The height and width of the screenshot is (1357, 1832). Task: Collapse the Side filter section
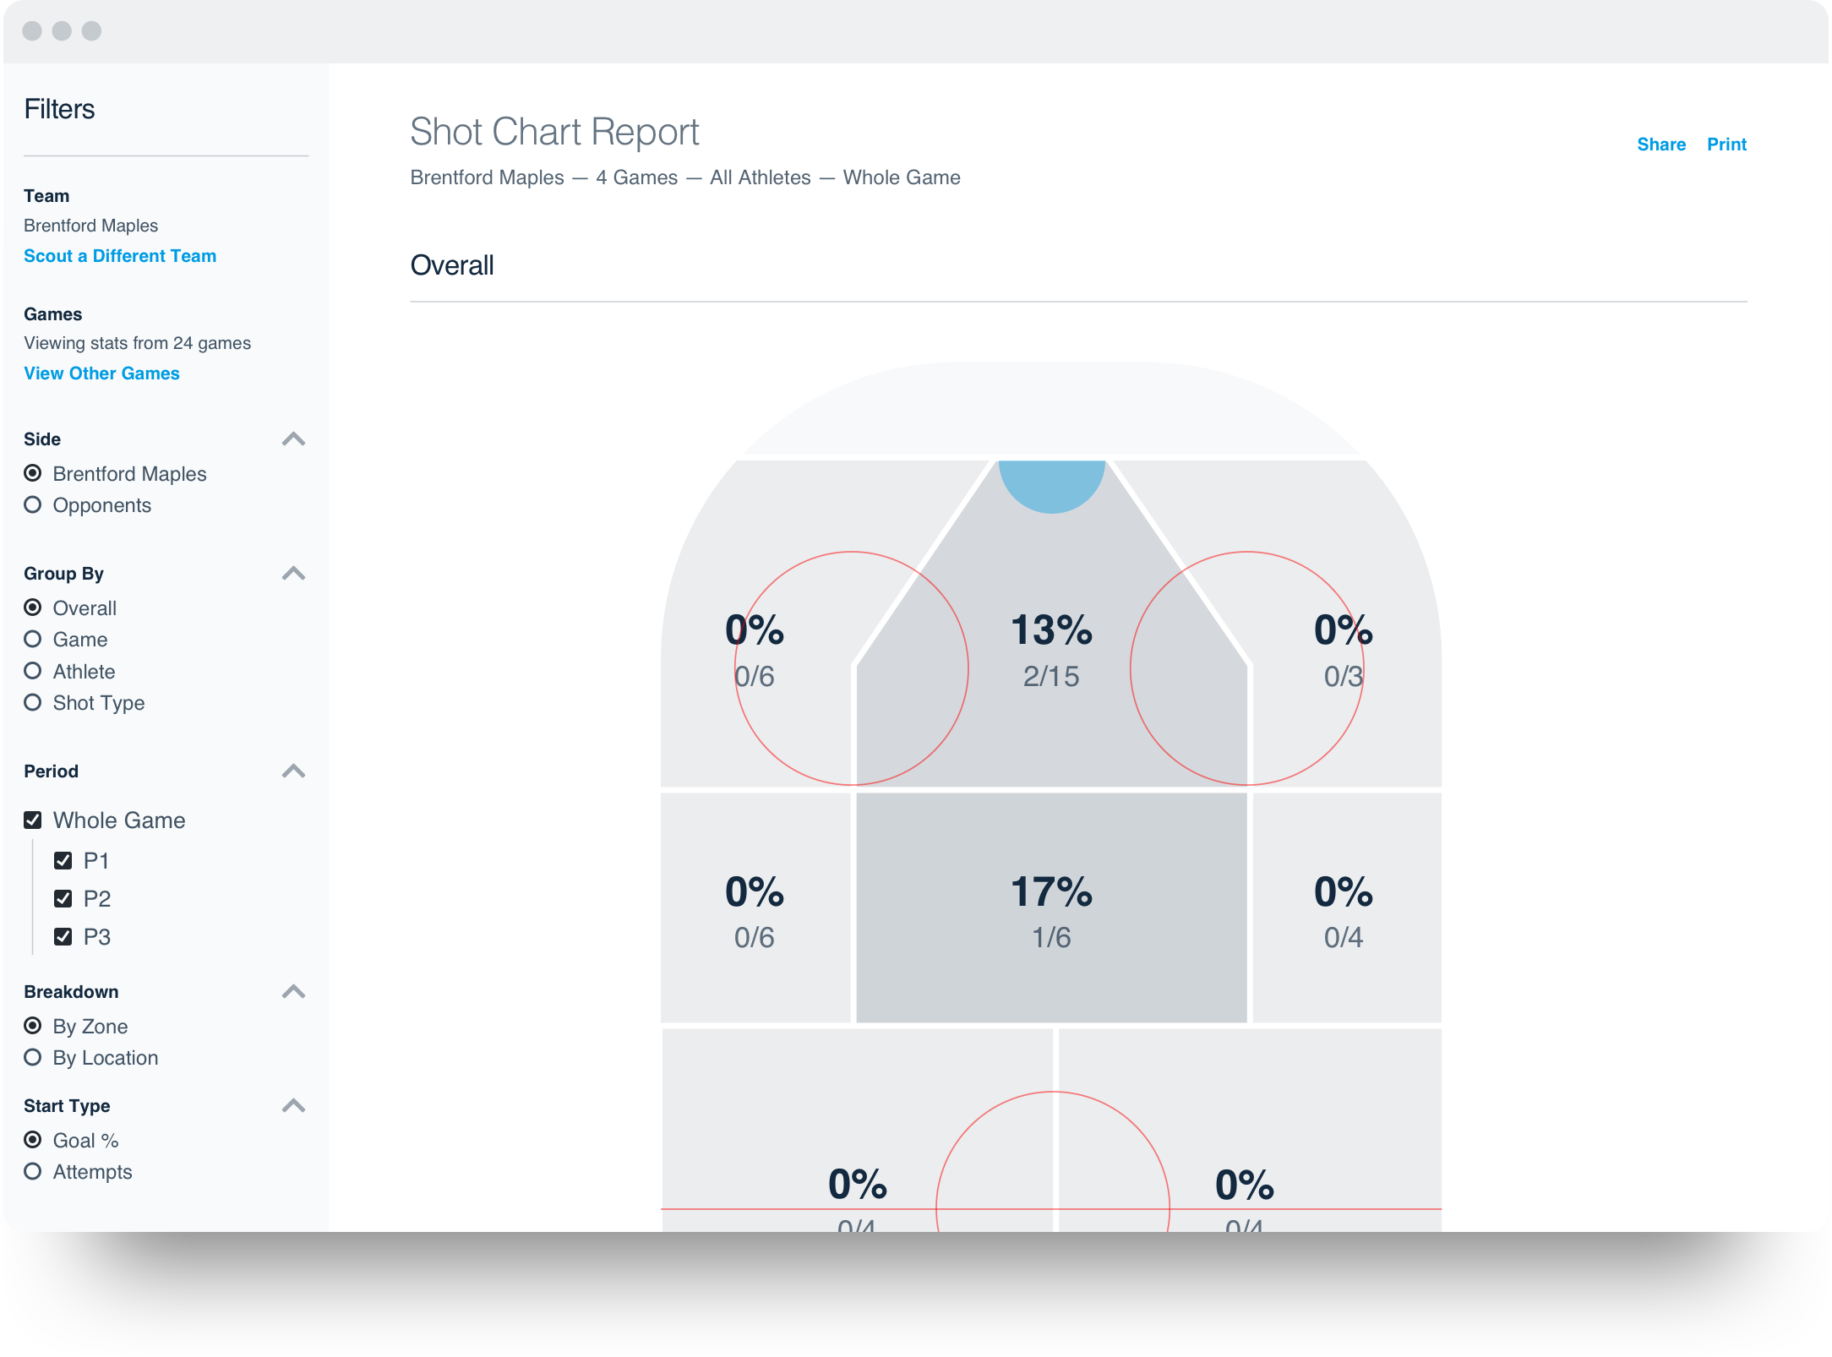pos(293,439)
